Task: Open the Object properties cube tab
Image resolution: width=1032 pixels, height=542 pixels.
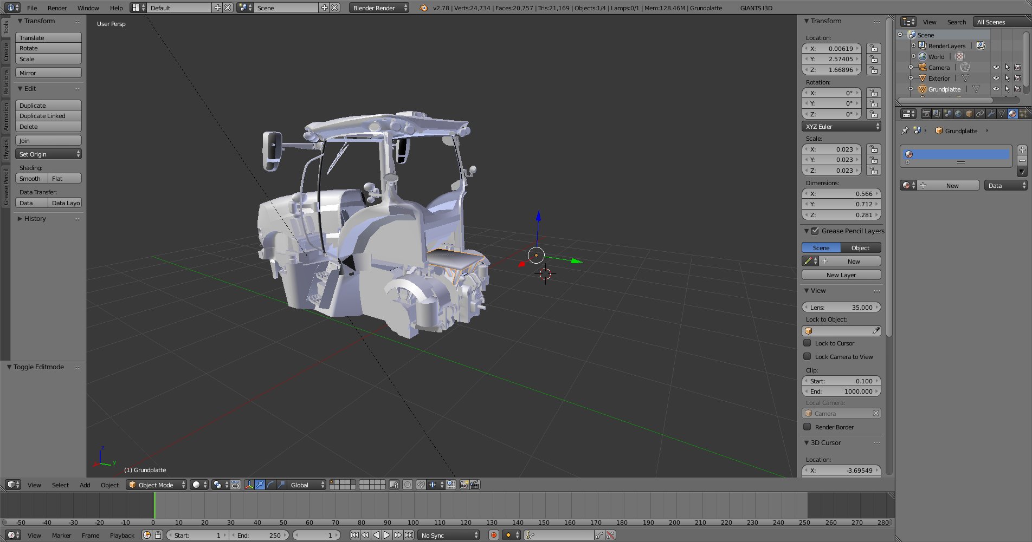Action: click(x=969, y=114)
